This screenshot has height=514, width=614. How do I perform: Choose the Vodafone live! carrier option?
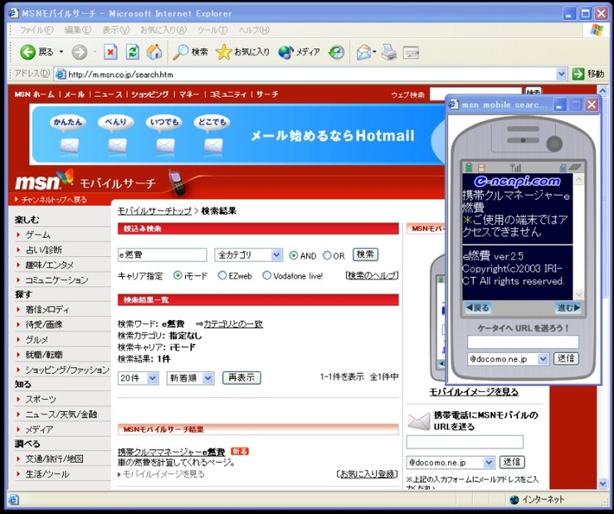pyautogui.click(x=267, y=275)
